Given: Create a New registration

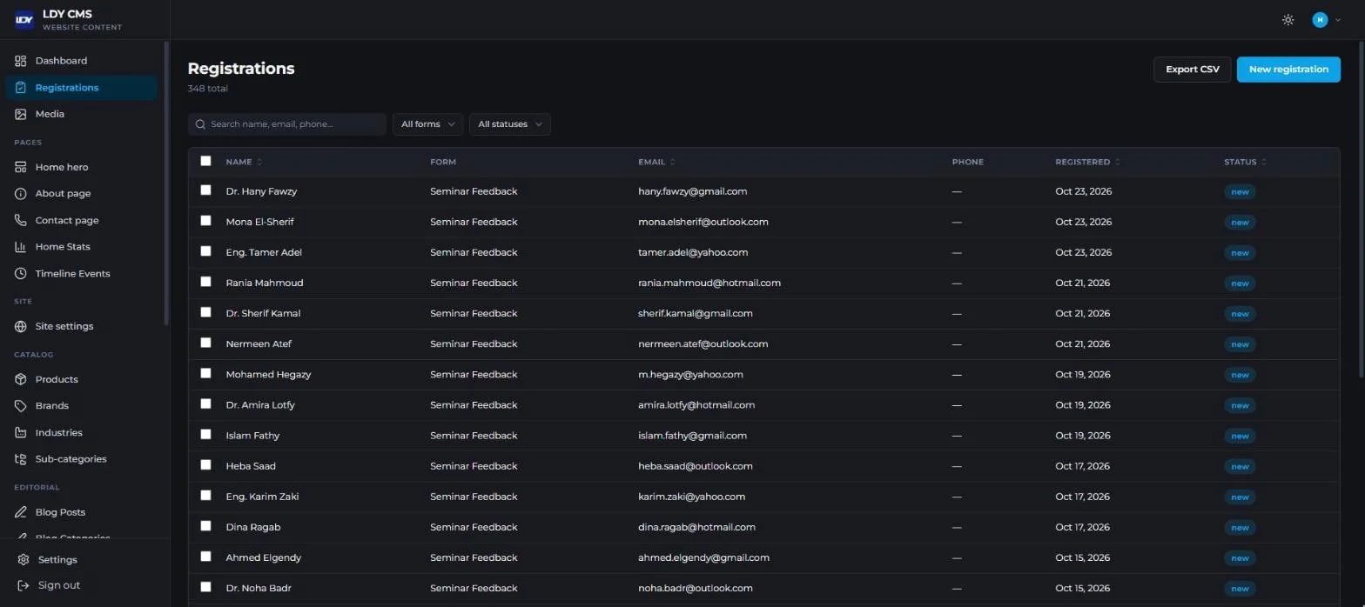Looking at the screenshot, I should (x=1288, y=70).
